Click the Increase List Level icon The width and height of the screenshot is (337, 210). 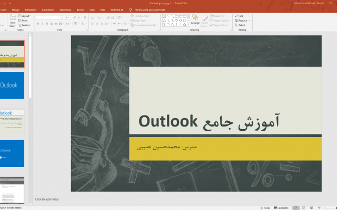113,17
